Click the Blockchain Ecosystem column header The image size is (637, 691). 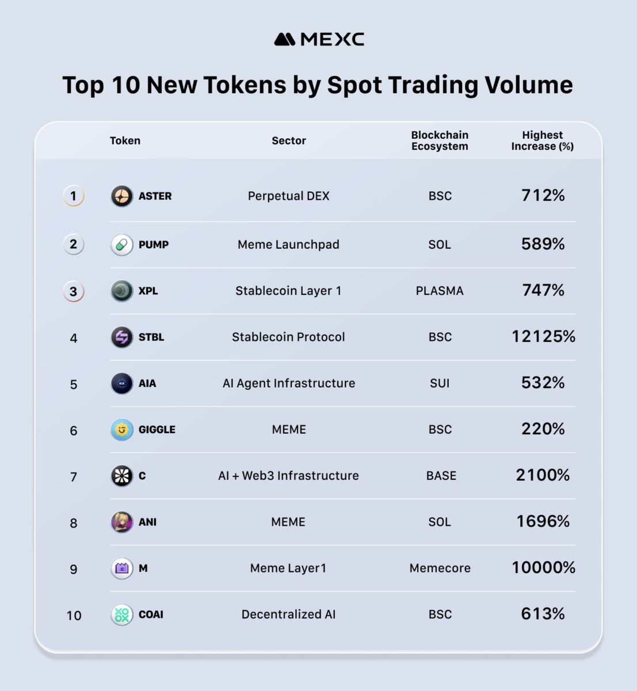[440, 141]
